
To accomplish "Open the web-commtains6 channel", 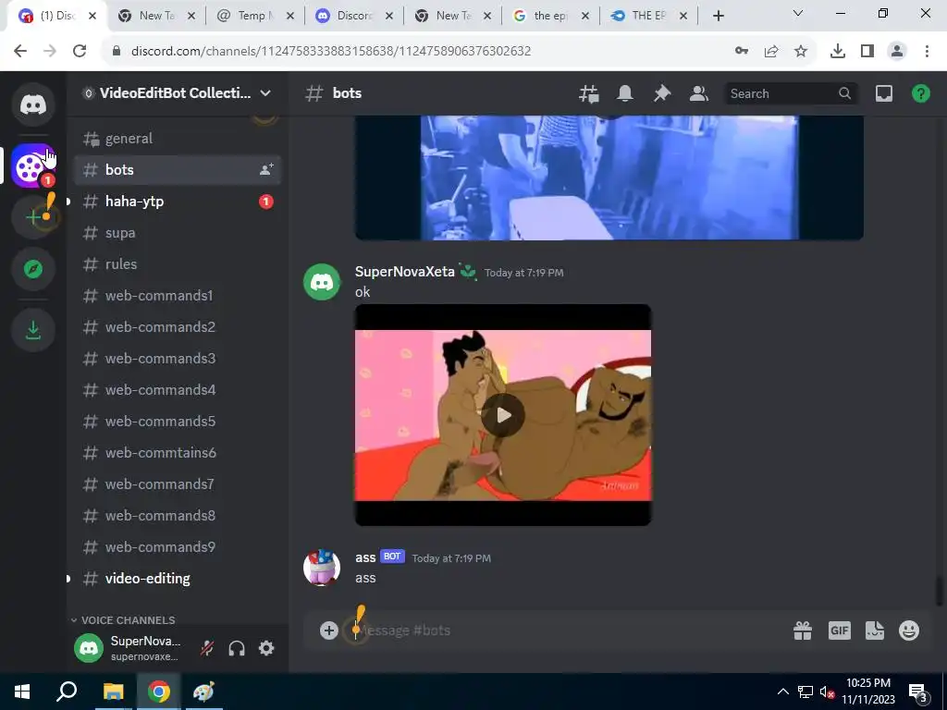I will [178, 452].
